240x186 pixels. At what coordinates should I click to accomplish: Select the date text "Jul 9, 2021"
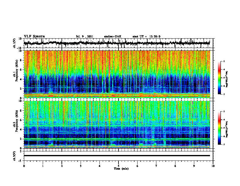point(85,36)
